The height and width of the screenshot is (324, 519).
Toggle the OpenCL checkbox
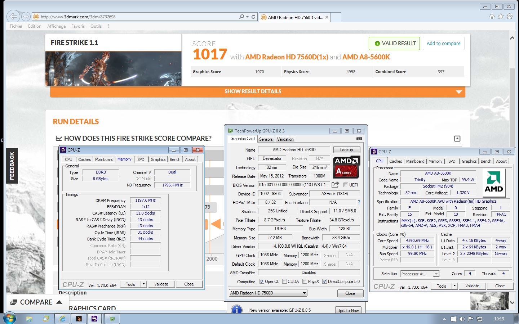point(262,282)
